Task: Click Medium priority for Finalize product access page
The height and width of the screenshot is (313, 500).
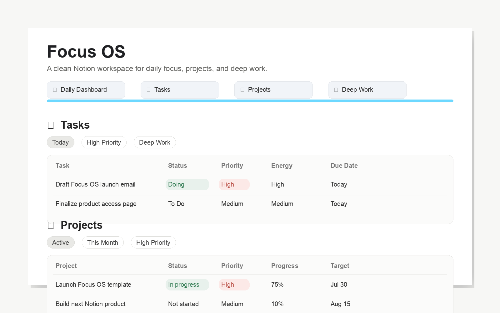Action: 232,204
